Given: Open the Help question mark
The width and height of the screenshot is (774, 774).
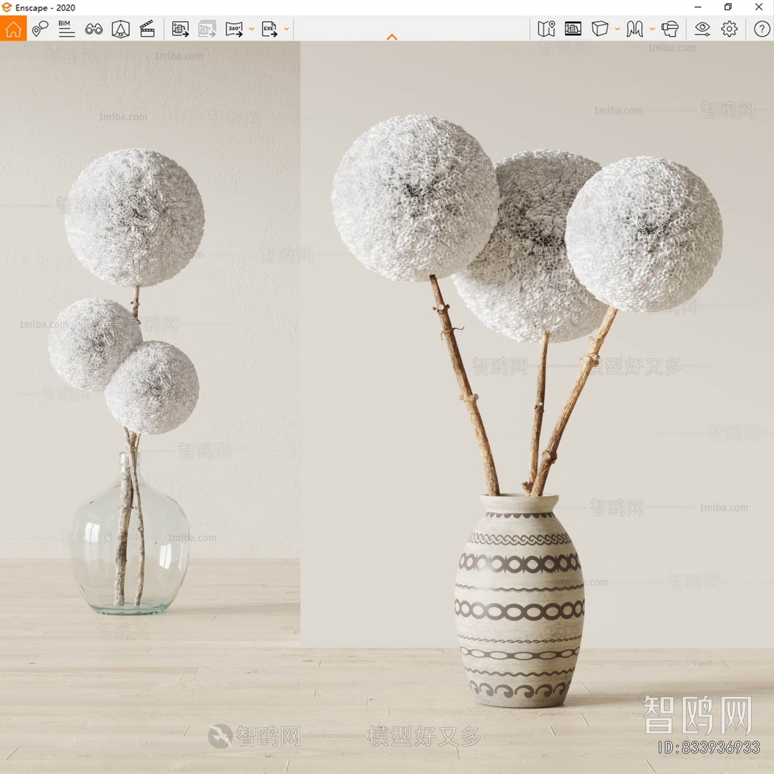Looking at the screenshot, I should 762,29.
